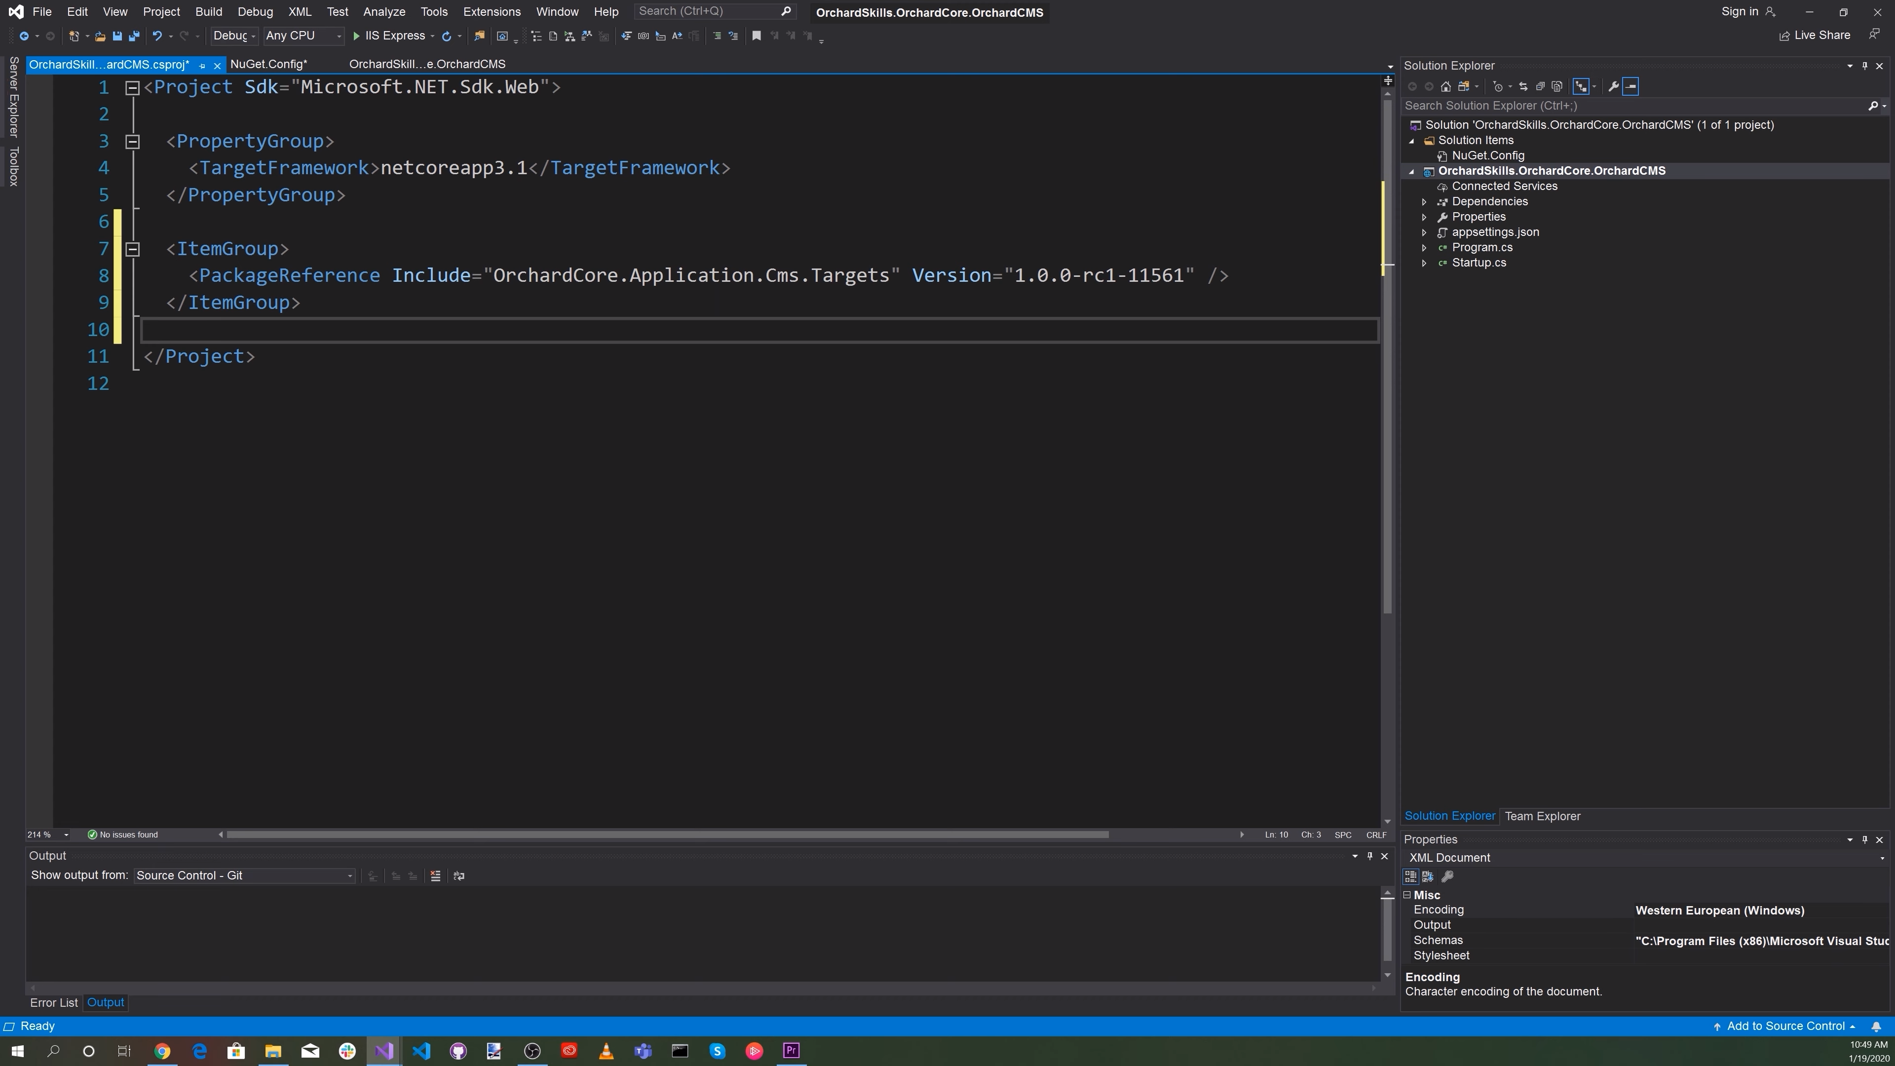
Task: Click the bookmark icon in the toolbar
Action: (756, 36)
